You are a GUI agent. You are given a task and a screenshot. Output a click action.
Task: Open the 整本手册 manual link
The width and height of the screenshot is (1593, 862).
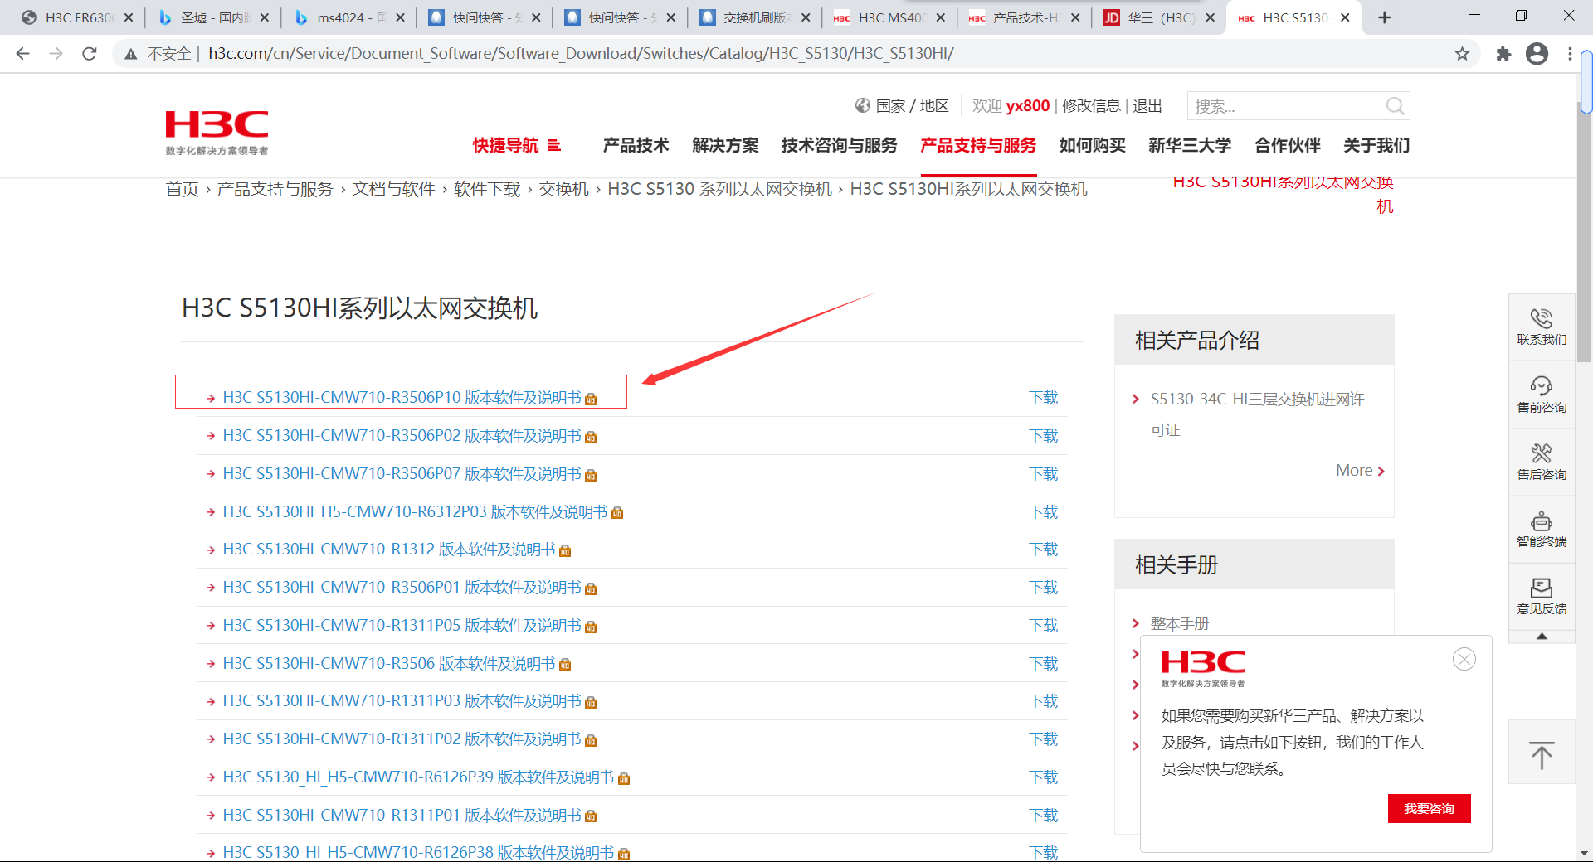click(x=1179, y=623)
